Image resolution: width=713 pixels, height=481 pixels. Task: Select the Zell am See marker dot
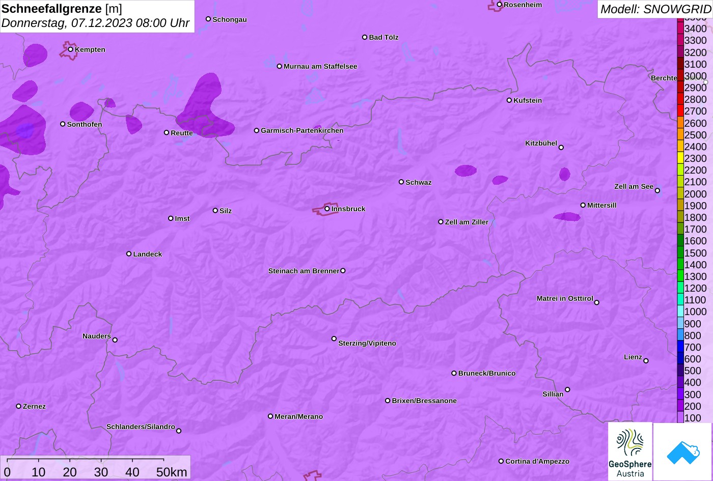pos(657,191)
